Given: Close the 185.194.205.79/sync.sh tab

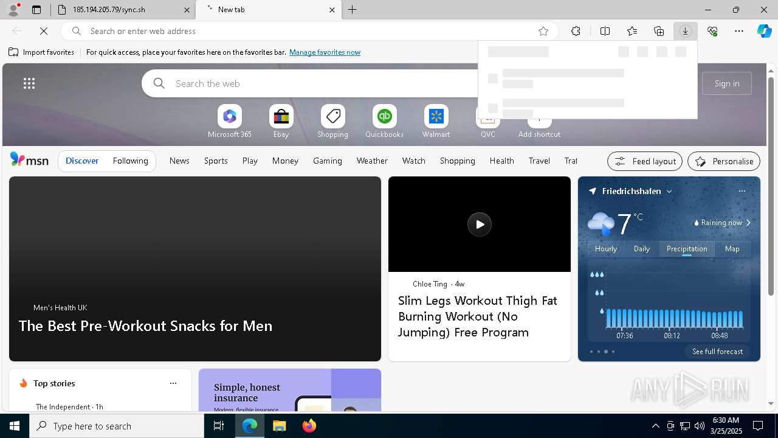Looking at the screenshot, I should coord(187,10).
